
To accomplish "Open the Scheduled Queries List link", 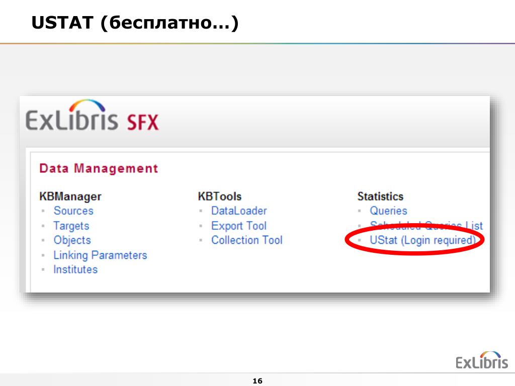I will click(x=426, y=225).
